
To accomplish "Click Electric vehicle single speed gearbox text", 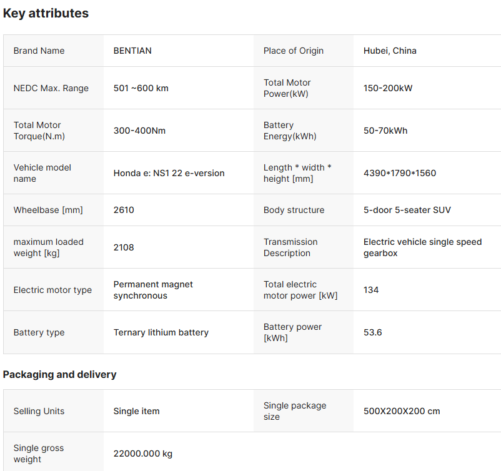I will tap(422, 247).
